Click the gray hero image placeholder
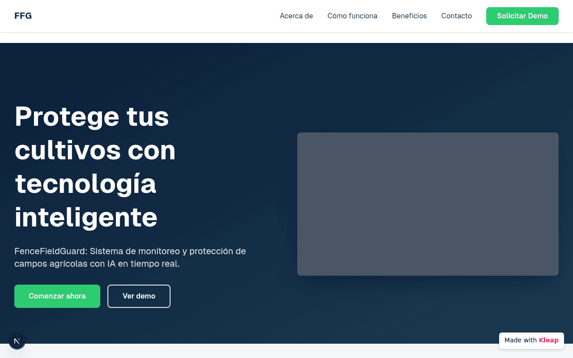Image resolution: width=573 pixels, height=358 pixels. coord(428,204)
